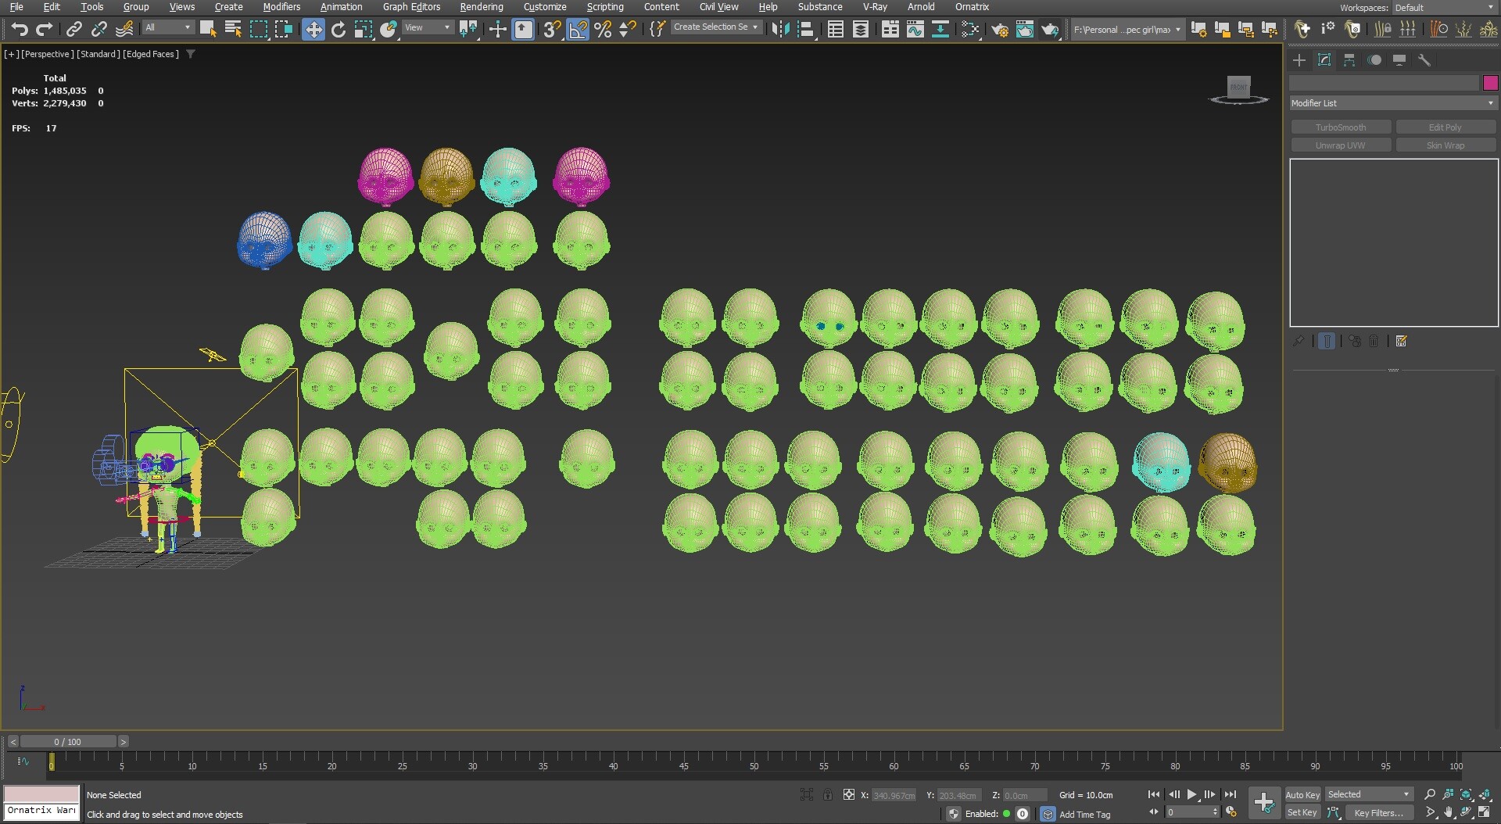Open the Modifier List dropdown

[1392, 103]
